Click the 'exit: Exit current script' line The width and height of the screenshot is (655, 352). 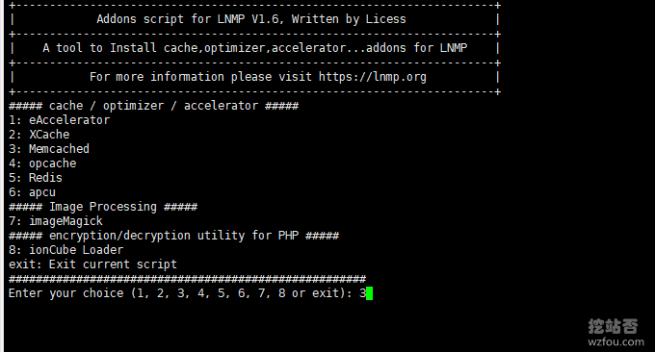tap(92, 264)
